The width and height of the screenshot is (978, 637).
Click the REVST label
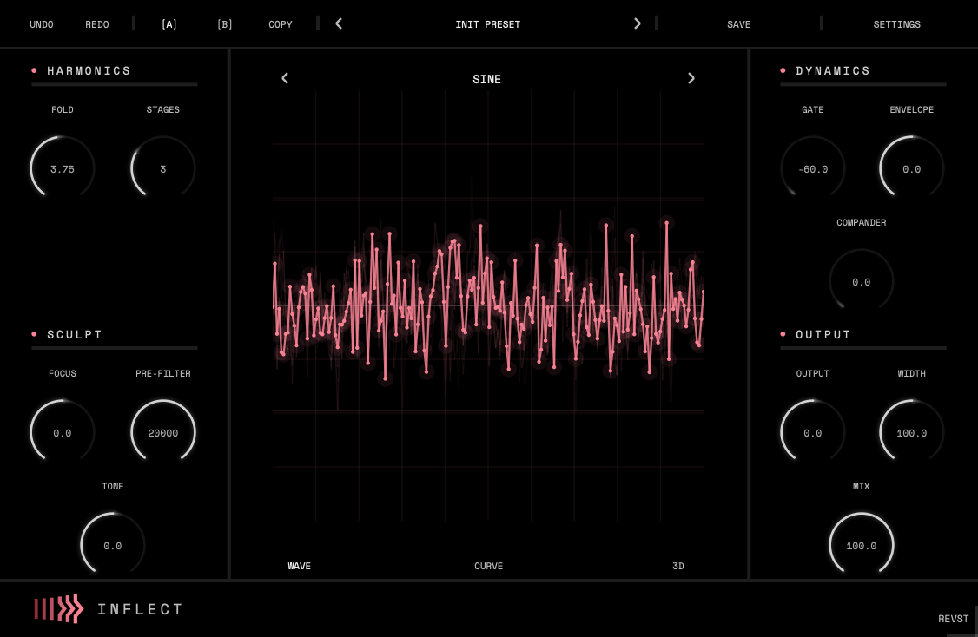pos(953,618)
